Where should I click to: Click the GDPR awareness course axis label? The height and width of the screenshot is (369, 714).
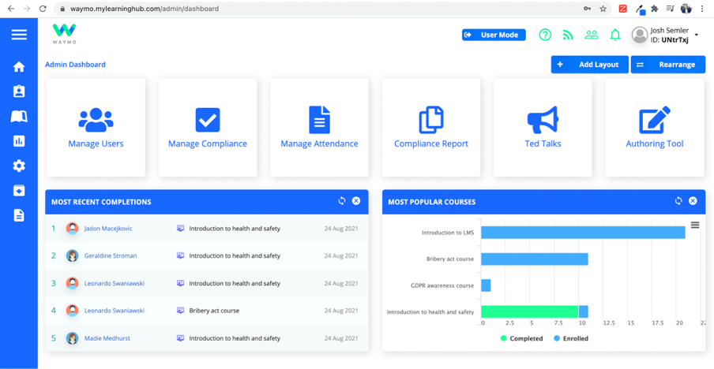pyautogui.click(x=442, y=285)
